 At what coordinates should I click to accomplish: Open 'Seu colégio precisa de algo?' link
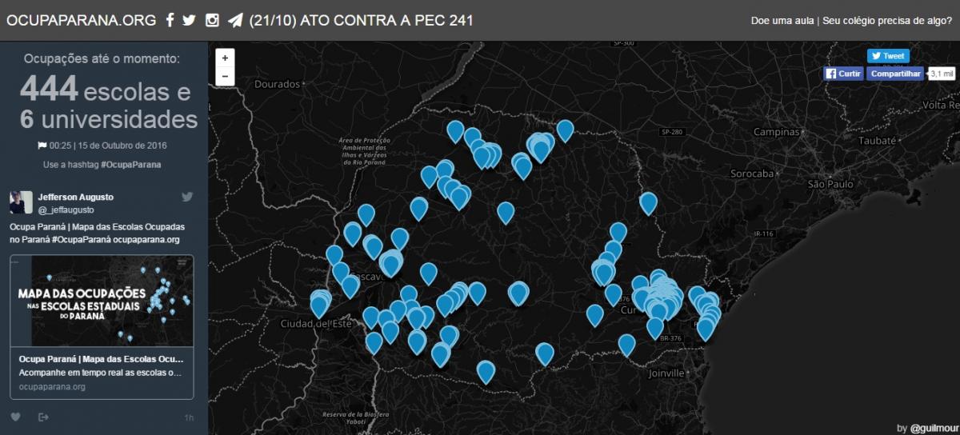pyautogui.click(x=887, y=21)
